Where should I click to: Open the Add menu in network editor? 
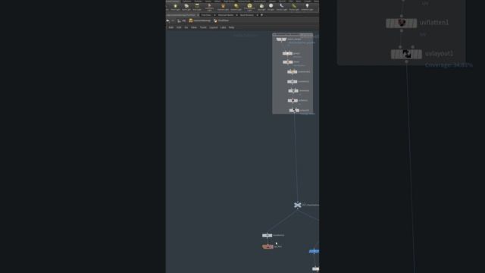[x=171, y=27]
